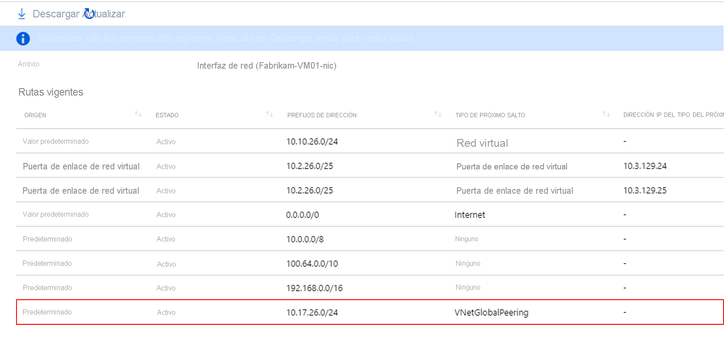Viewport: 724px width, 344px height.
Task: Click DIRECCIÓN IP DEL TIPO header
Action: click(673, 115)
